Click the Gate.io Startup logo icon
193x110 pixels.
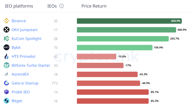tap(6, 83)
